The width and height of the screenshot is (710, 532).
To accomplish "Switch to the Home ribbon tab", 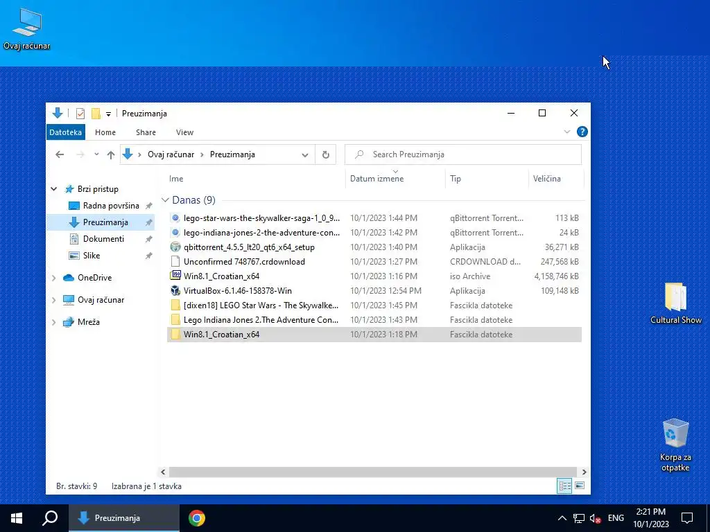I will coord(105,132).
